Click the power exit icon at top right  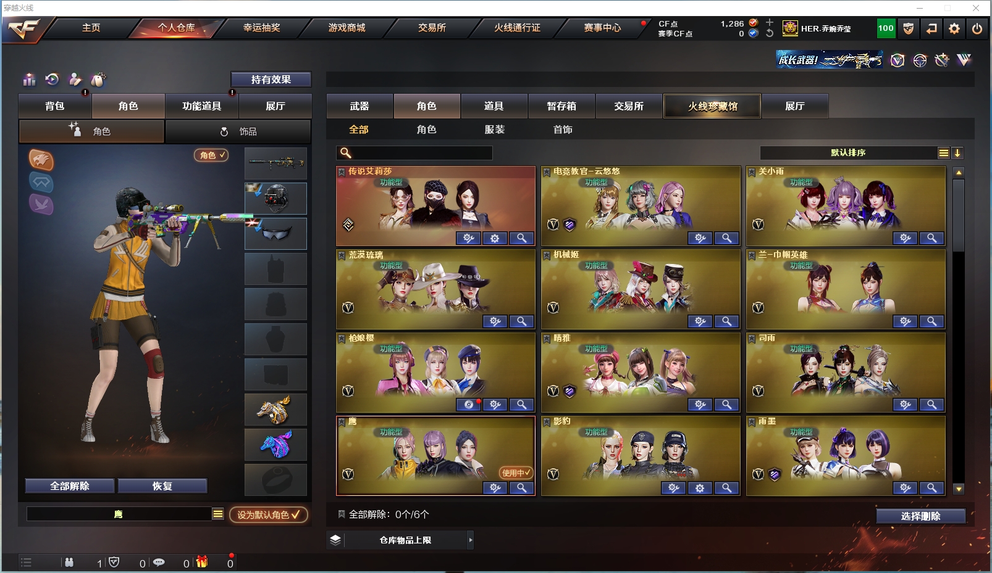[977, 28]
